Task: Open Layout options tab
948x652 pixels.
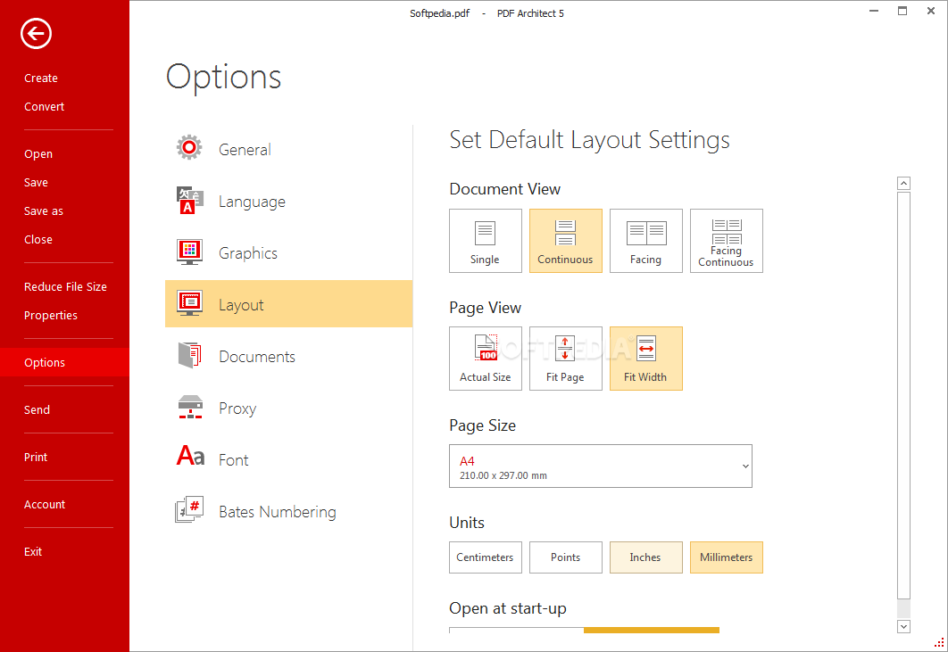Action: coord(288,304)
